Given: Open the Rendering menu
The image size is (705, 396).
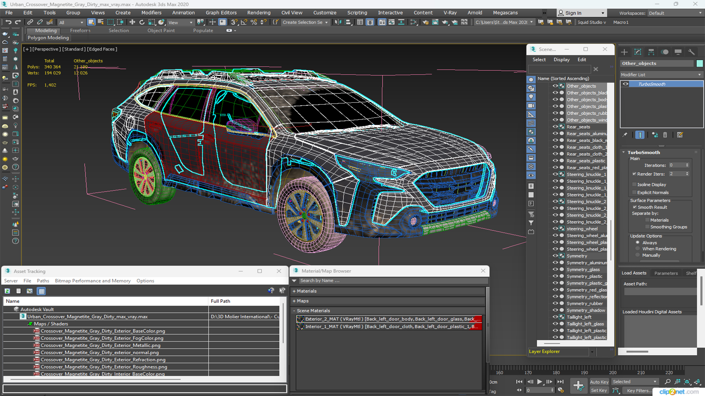Looking at the screenshot, I should pyautogui.click(x=258, y=12).
